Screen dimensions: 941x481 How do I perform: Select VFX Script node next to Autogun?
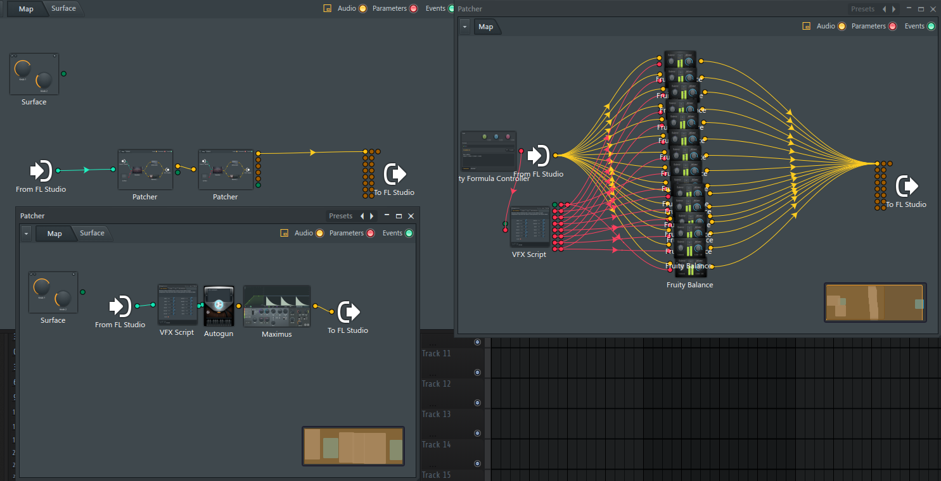pos(177,305)
